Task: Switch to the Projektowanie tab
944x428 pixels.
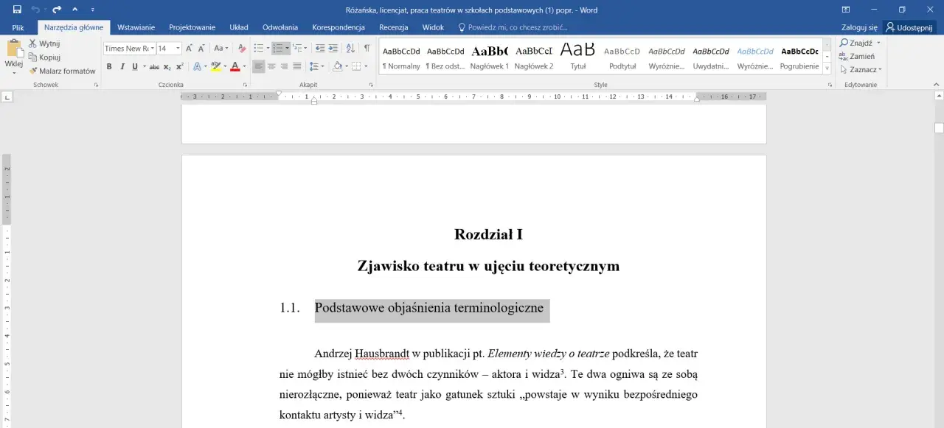Action: 192,27
